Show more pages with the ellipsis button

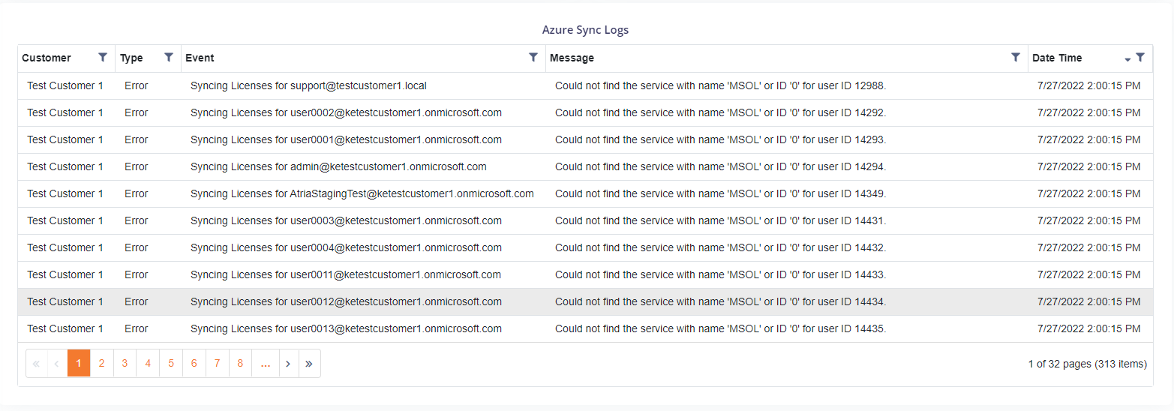point(266,363)
